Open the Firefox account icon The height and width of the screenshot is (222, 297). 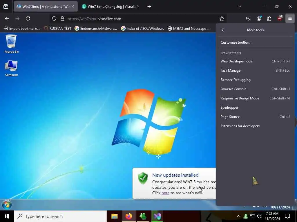[259, 18]
